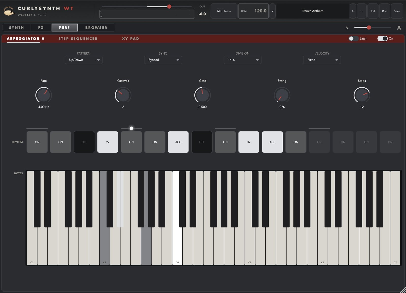Toggle the first ACC rhythm step

tap(178, 142)
